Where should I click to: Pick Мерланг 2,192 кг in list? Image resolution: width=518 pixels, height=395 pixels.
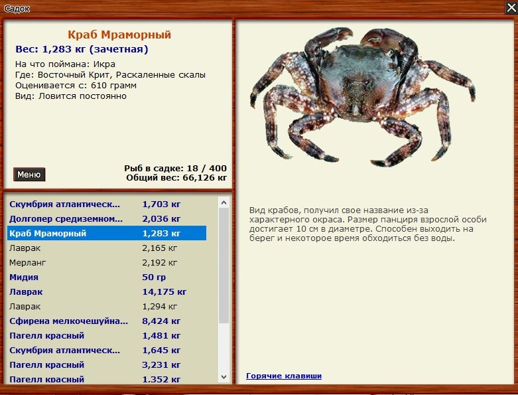click(106, 263)
